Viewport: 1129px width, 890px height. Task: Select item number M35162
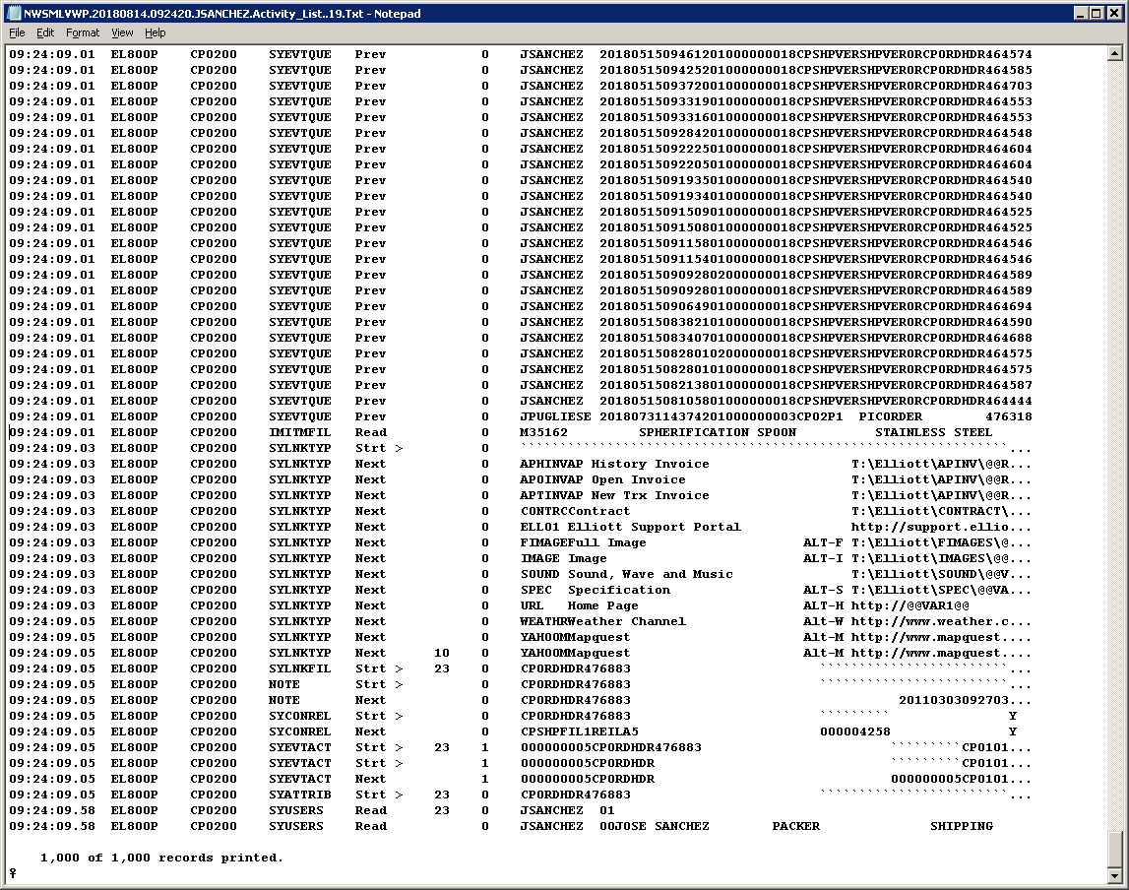pyautogui.click(x=543, y=433)
